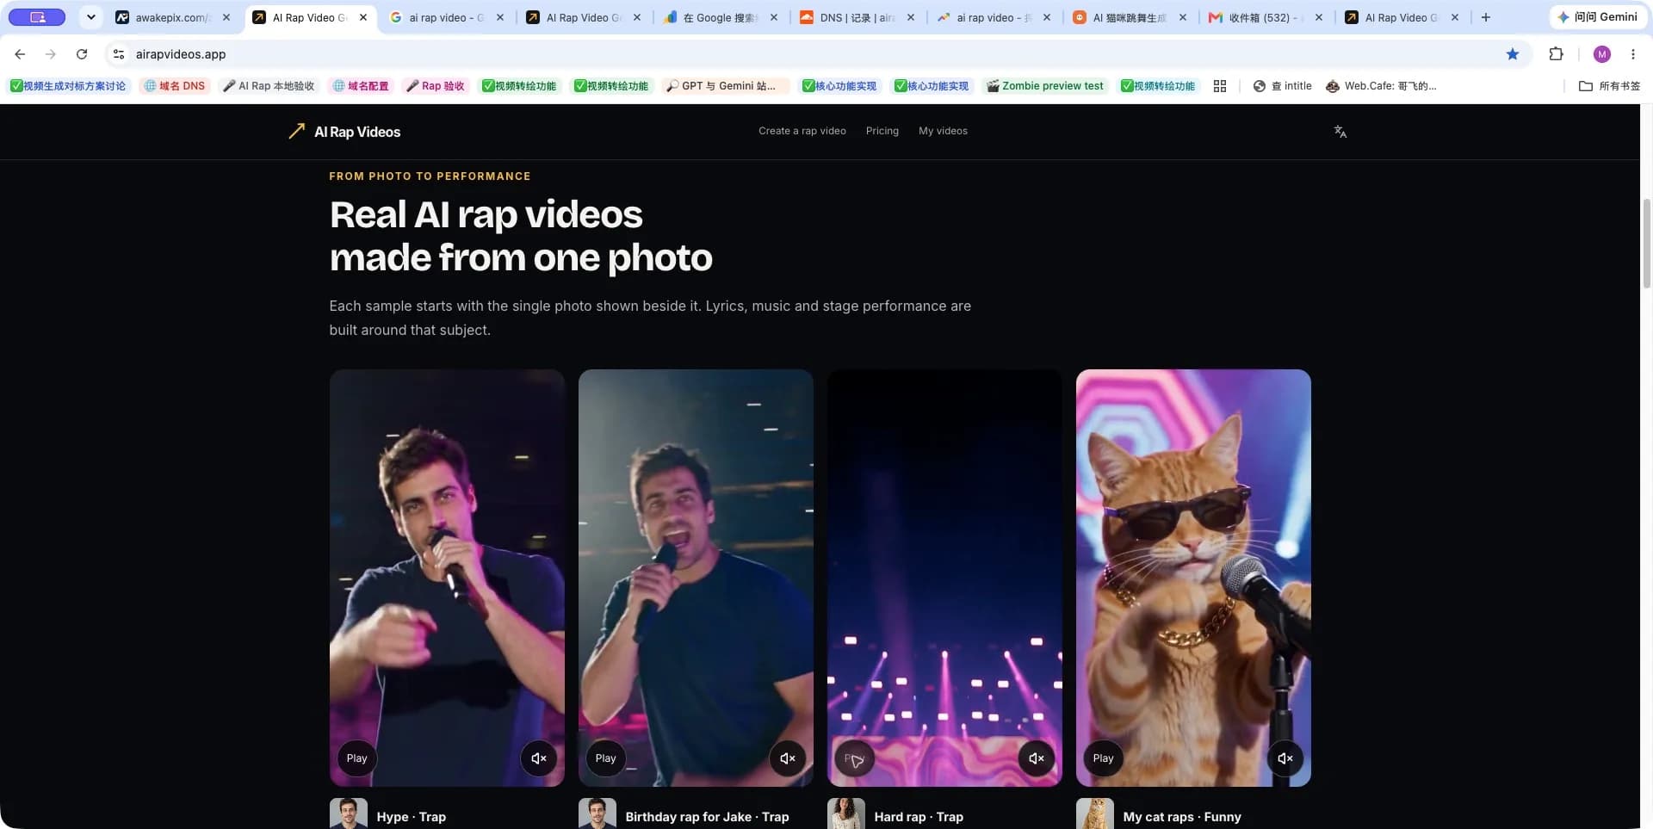Open the Chrome three-dot menu
Screen dimensions: 1653x829
pyautogui.click(x=1632, y=54)
